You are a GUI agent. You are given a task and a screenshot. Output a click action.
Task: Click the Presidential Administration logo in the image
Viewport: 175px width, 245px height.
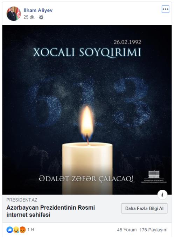(154, 177)
